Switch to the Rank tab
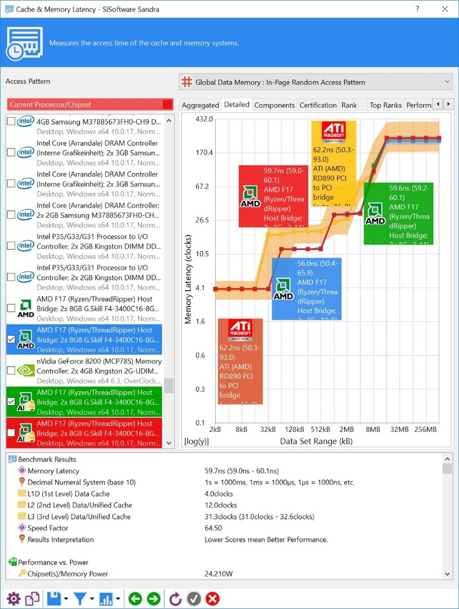 [349, 105]
